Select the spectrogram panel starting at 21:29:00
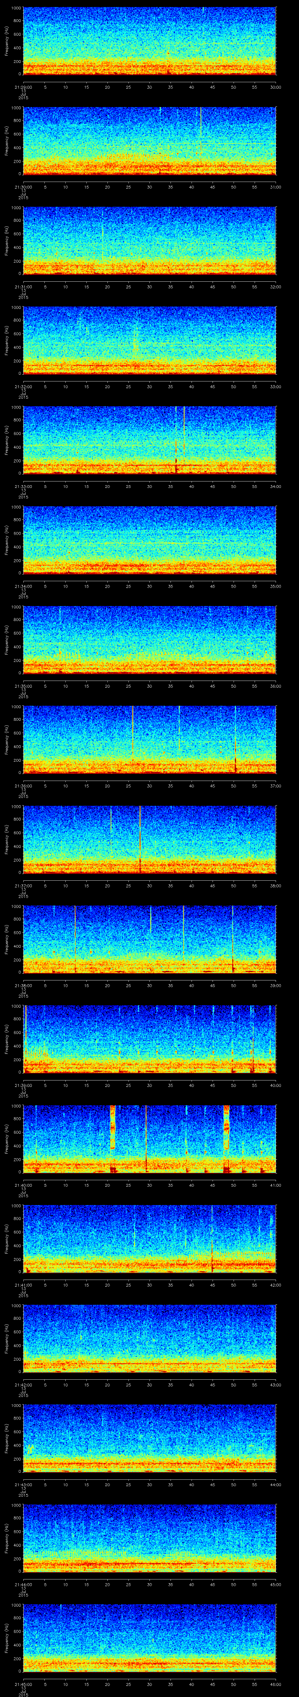Image resolution: width=299 pixels, height=1697 pixels. coord(149,42)
